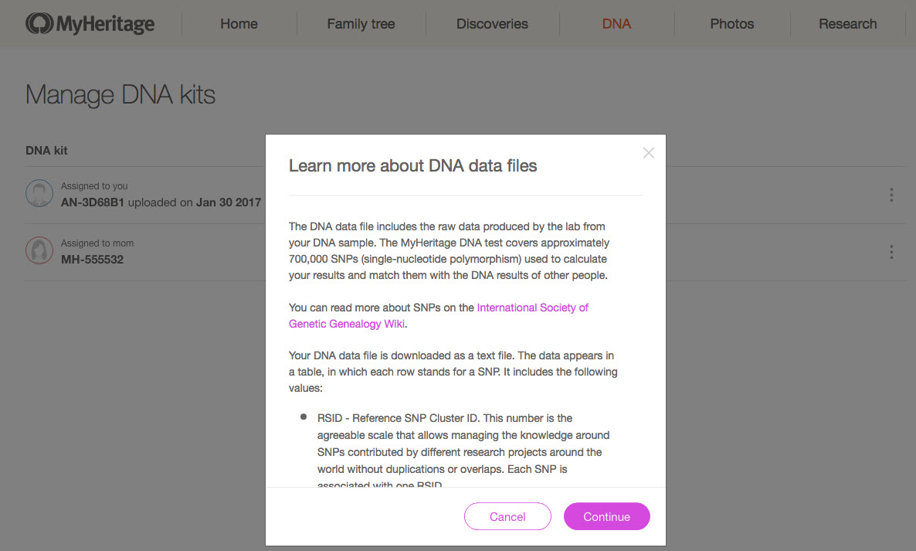Open the International Society of Genetic Genealogy Wiki link
916x551 pixels.
point(532,307)
